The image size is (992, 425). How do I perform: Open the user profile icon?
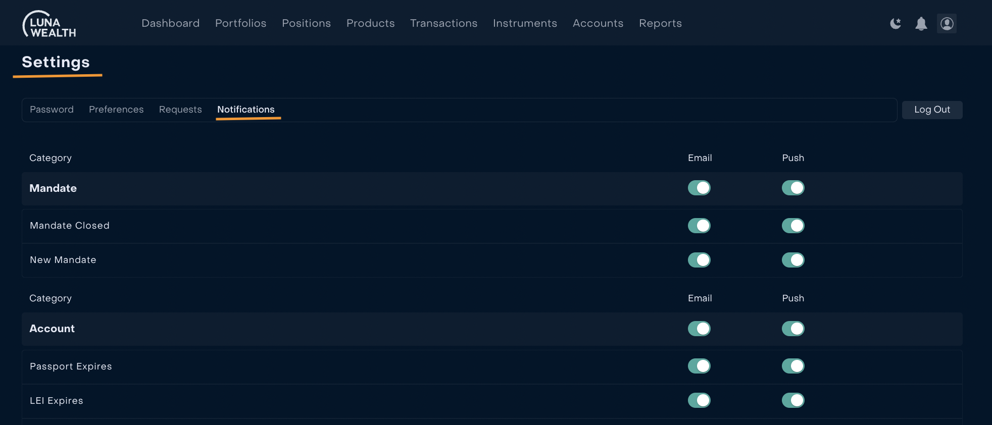947,24
